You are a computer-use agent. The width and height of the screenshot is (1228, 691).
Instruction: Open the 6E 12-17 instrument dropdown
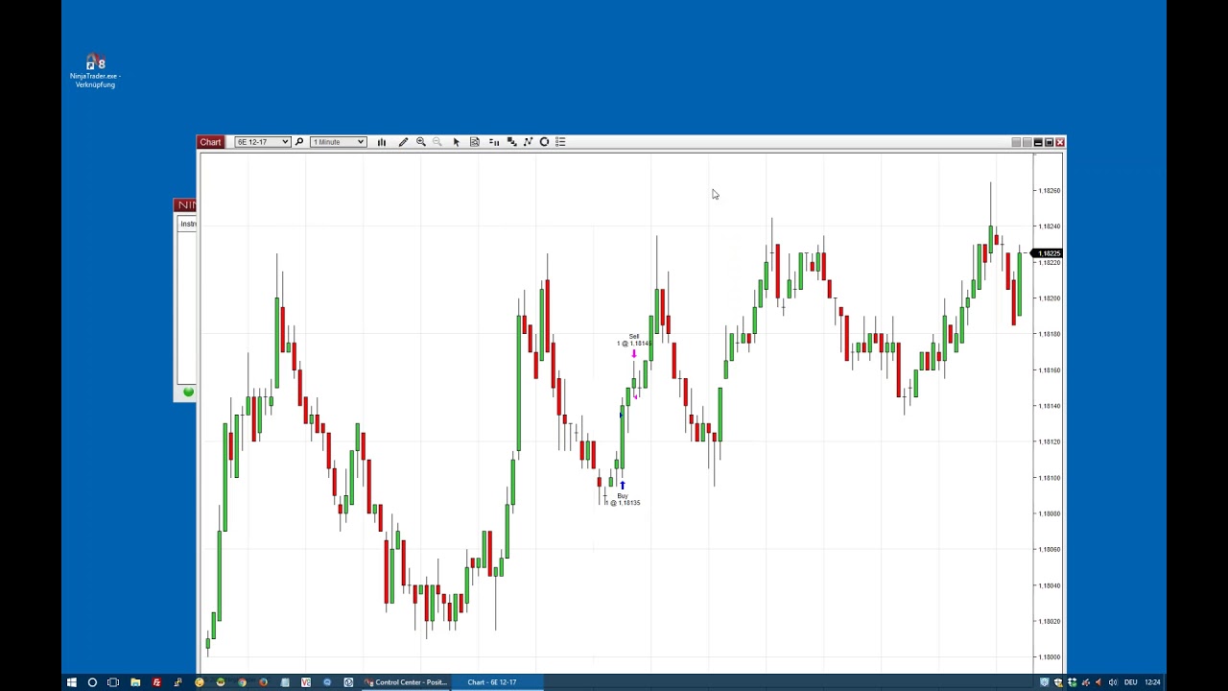point(262,142)
